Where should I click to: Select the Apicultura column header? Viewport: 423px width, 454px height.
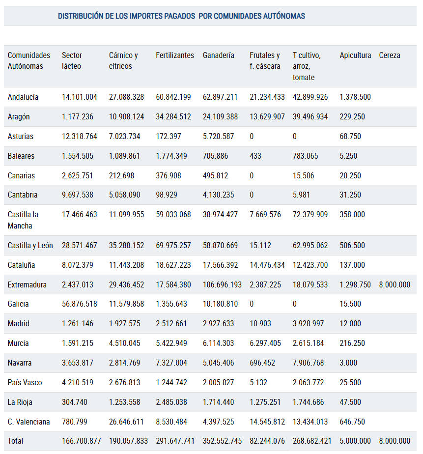click(355, 55)
